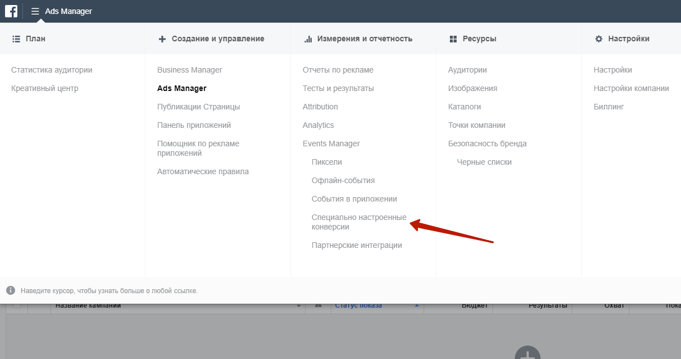
Task: Click the list icon beside План
Action: coord(16,39)
